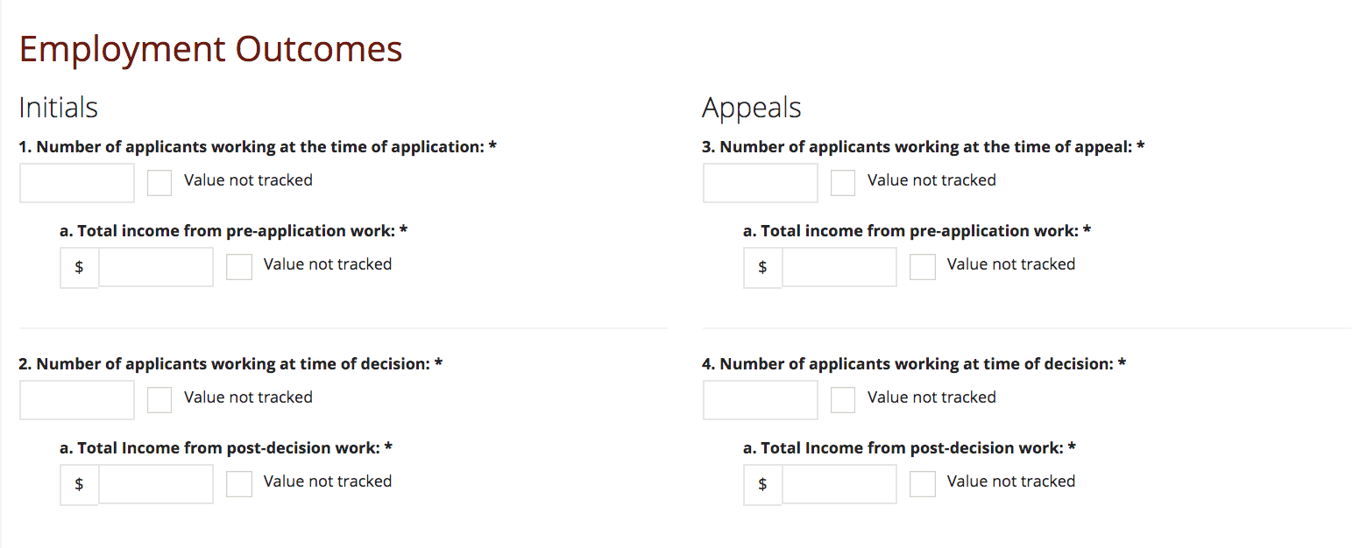Viewport: 1367px width, 548px height.
Task: Click the question 4 applicants number field
Action: pos(761,400)
